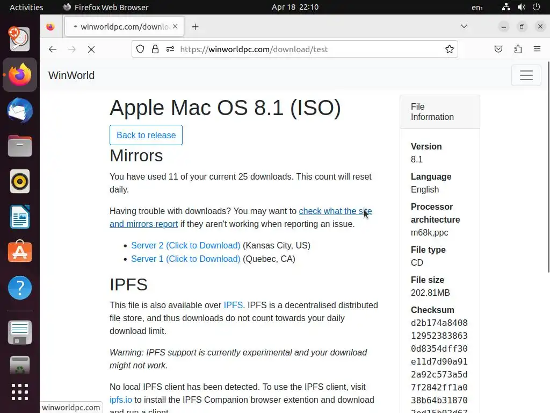Stop loading the page with the X button

pyautogui.click(x=91, y=49)
